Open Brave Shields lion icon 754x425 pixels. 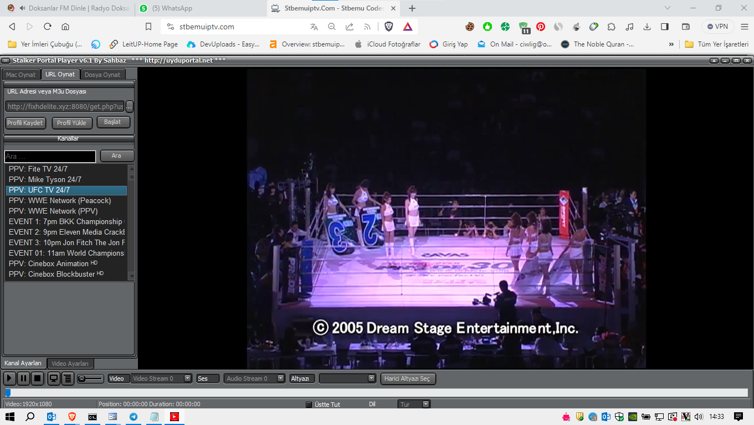(x=389, y=27)
